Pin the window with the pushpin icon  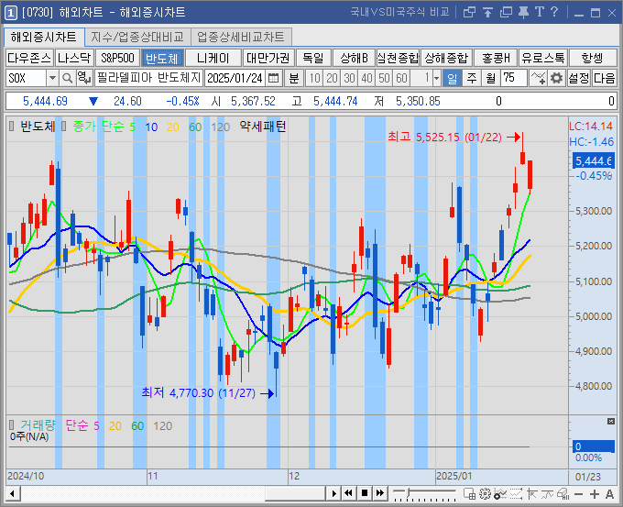[524, 12]
